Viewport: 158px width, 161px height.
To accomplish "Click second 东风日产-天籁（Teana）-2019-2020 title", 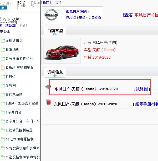I will pos(86,104).
